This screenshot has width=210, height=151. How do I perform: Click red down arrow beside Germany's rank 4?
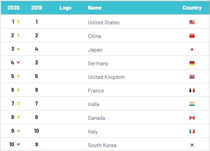click(x=19, y=63)
